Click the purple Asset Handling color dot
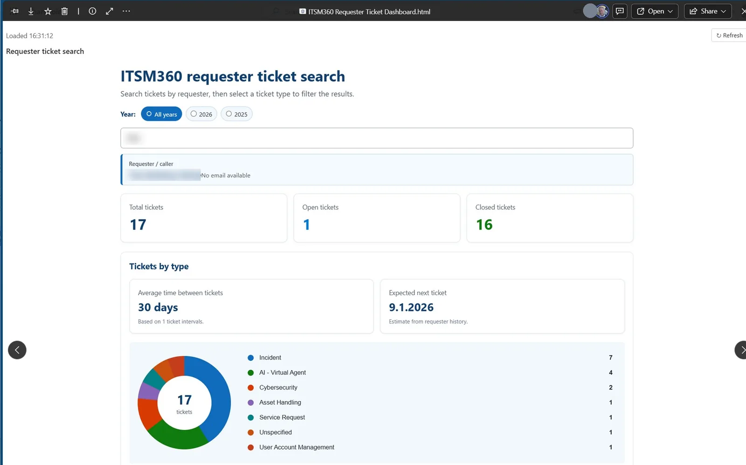The height and width of the screenshot is (465, 746). pyautogui.click(x=250, y=402)
